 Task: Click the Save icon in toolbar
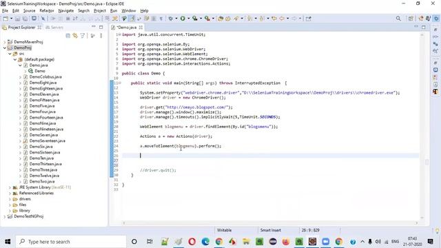coord(17,19)
